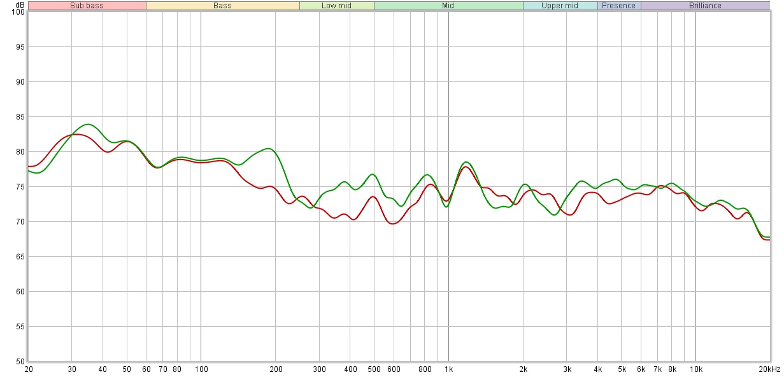
Task: Select the 100 Hz frequency axis label
Action: pos(201,369)
